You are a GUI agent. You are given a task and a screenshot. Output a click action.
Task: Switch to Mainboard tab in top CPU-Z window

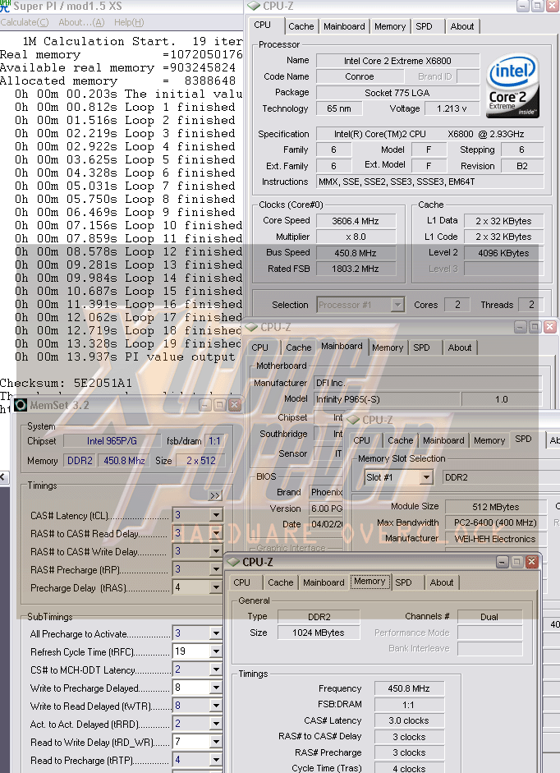pyautogui.click(x=344, y=26)
